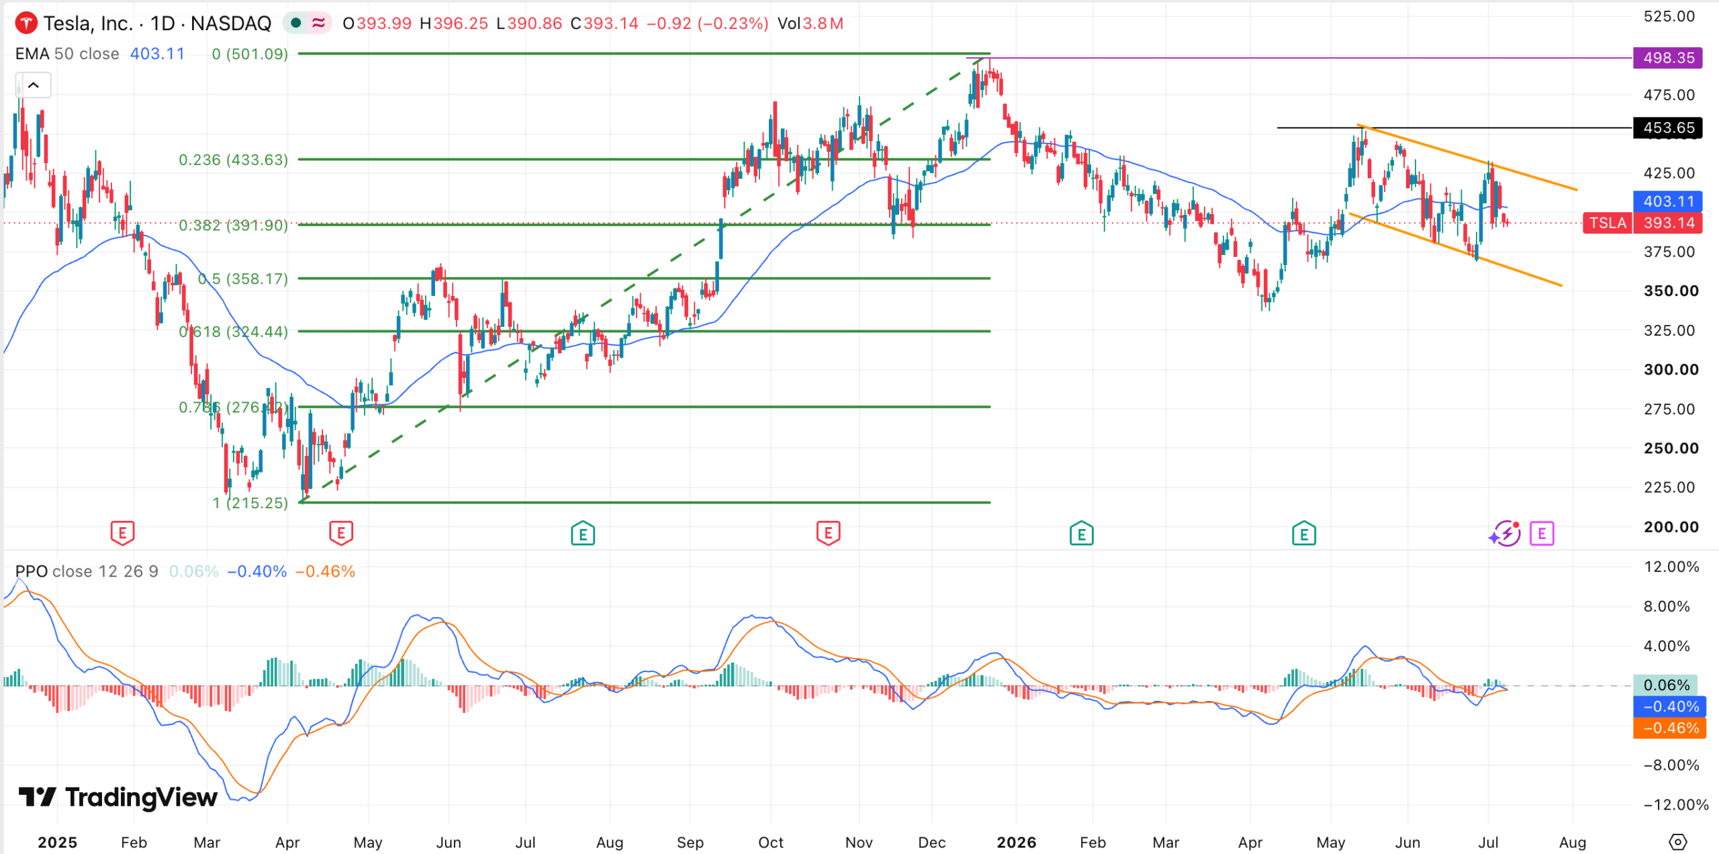Click the orange -0.46% PPO signal label
Viewport: 1719px width, 854px height.
pos(1669,728)
